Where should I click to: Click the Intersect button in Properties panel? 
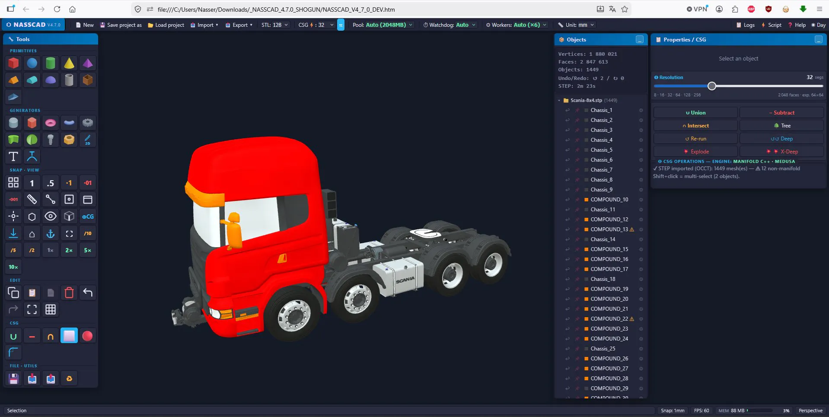[695, 126]
